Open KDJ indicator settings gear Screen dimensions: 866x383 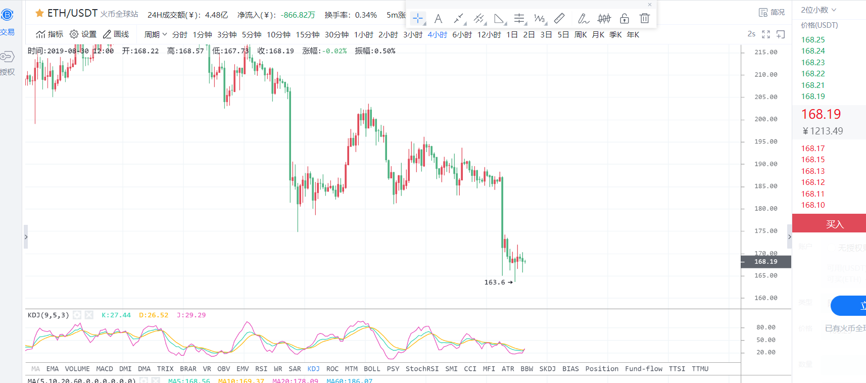(77, 315)
